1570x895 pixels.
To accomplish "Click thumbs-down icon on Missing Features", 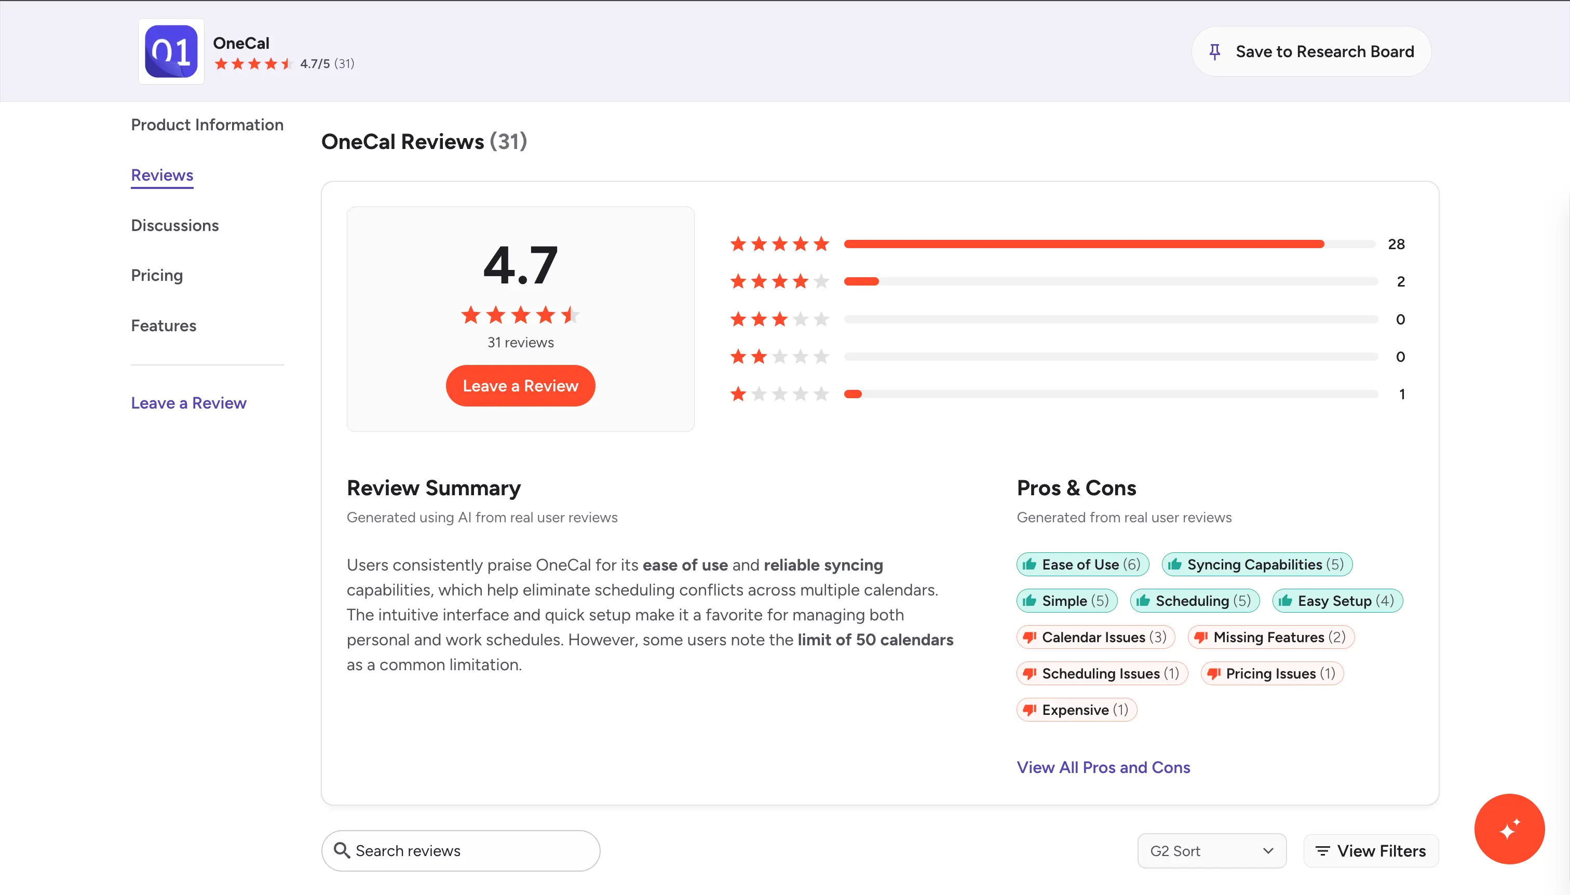I will click(x=1201, y=638).
